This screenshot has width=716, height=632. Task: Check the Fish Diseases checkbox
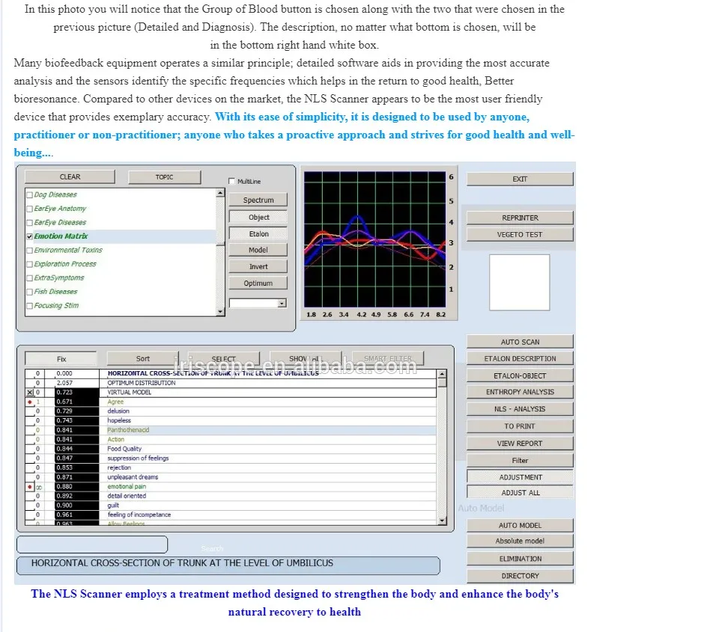tap(30, 292)
